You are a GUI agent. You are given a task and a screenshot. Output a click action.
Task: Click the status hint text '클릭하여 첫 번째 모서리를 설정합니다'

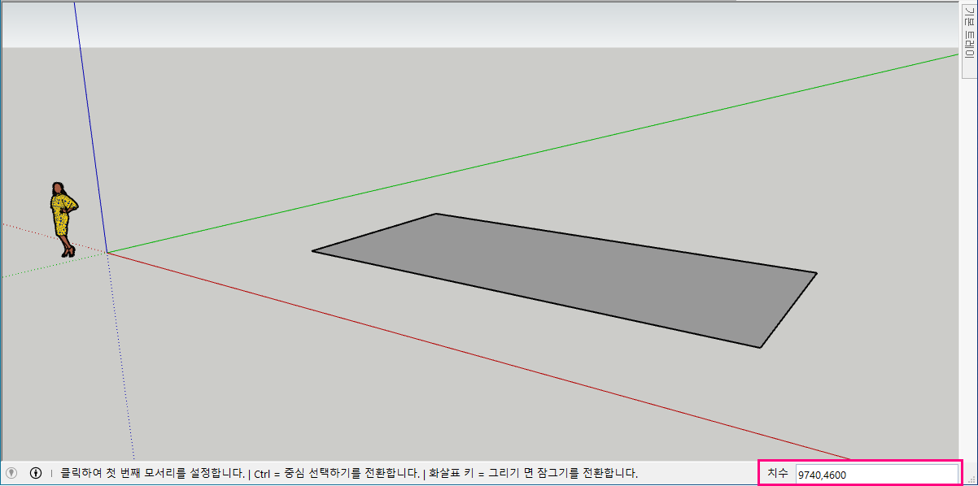click(153, 473)
